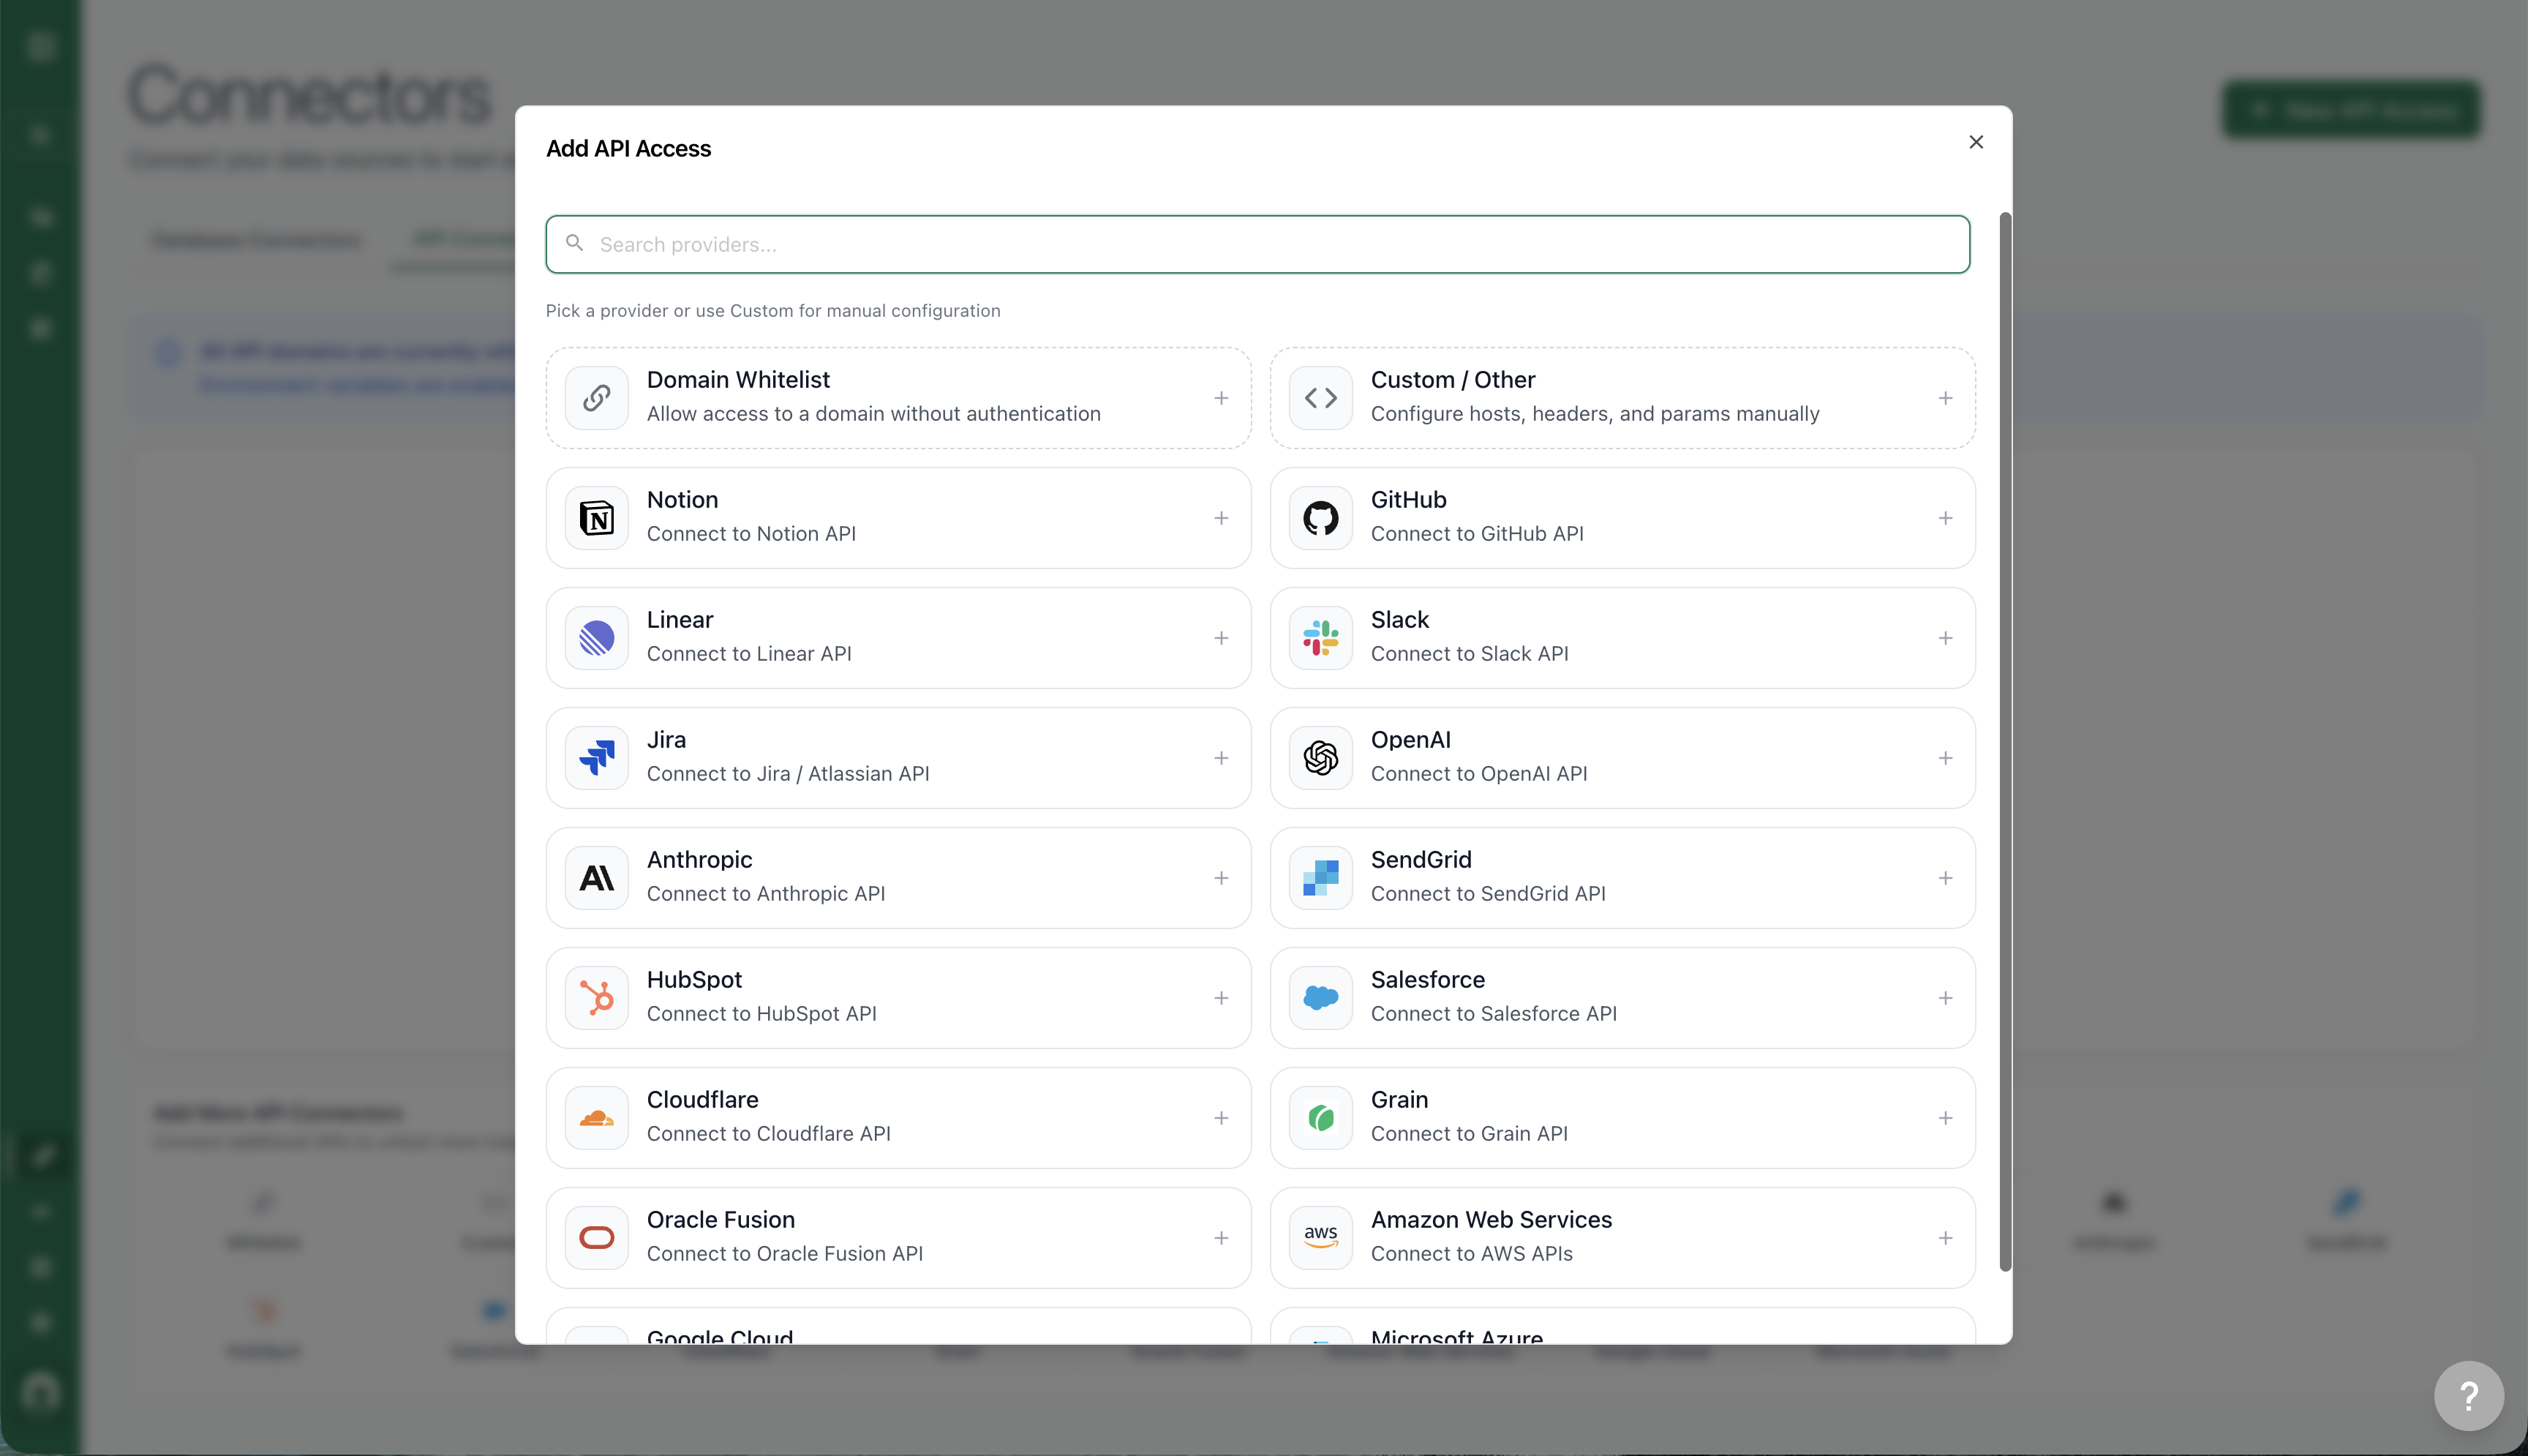Click the OpenAI logo icon

tap(1320, 758)
